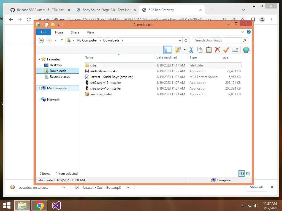
Task: Select the audacity-win-2.4.2 file
Action: 163,71
